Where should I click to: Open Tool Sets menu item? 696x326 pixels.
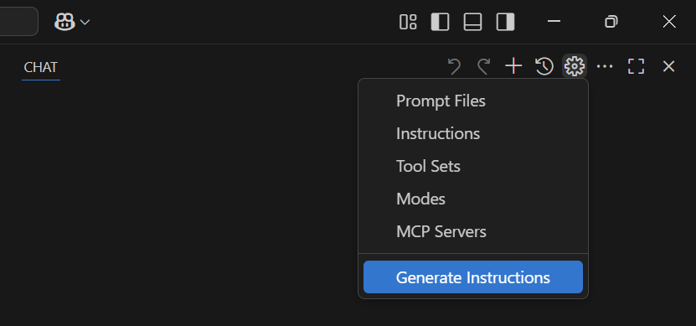point(473,166)
